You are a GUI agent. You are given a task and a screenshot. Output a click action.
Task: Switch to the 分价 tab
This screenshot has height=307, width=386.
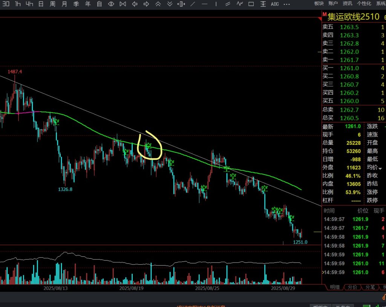[x=352, y=287]
